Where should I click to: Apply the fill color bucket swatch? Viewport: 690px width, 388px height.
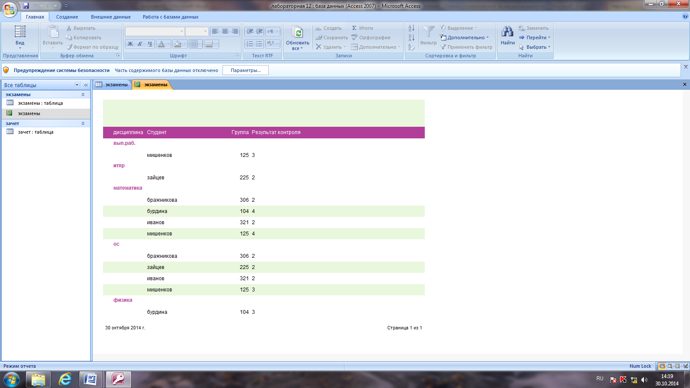point(177,44)
